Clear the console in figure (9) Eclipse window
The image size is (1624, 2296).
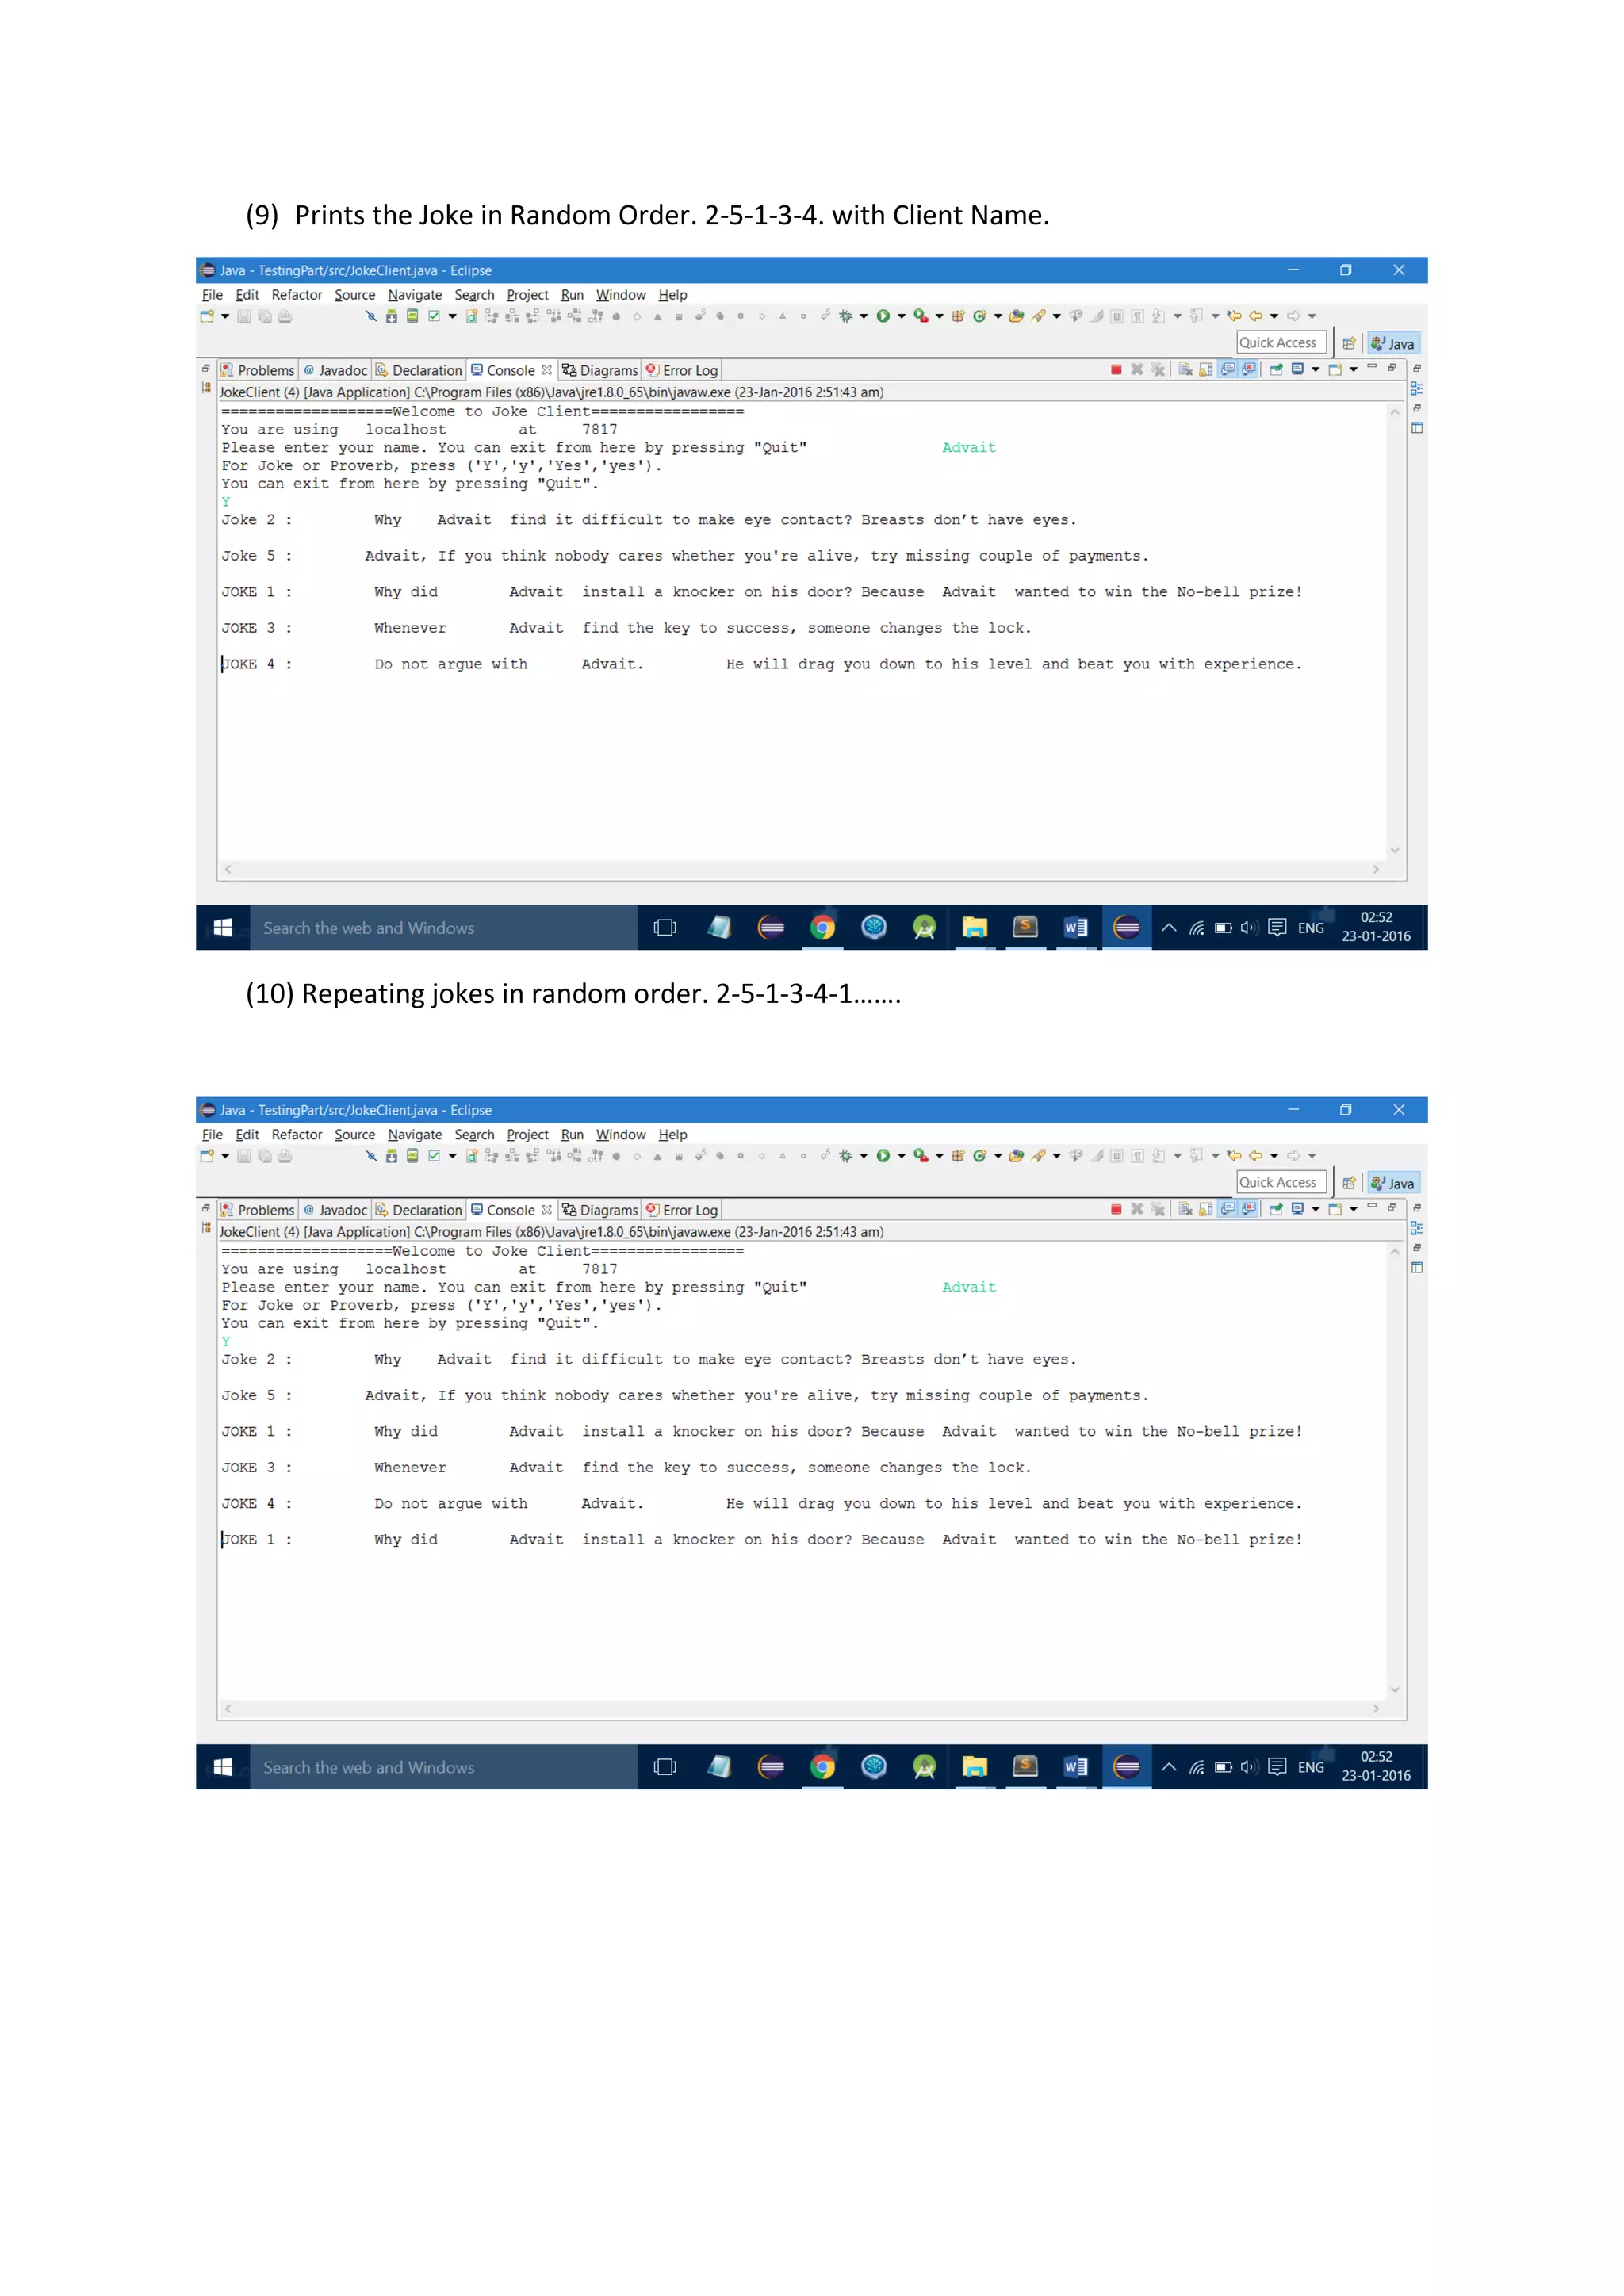click(x=1186, y=370)
